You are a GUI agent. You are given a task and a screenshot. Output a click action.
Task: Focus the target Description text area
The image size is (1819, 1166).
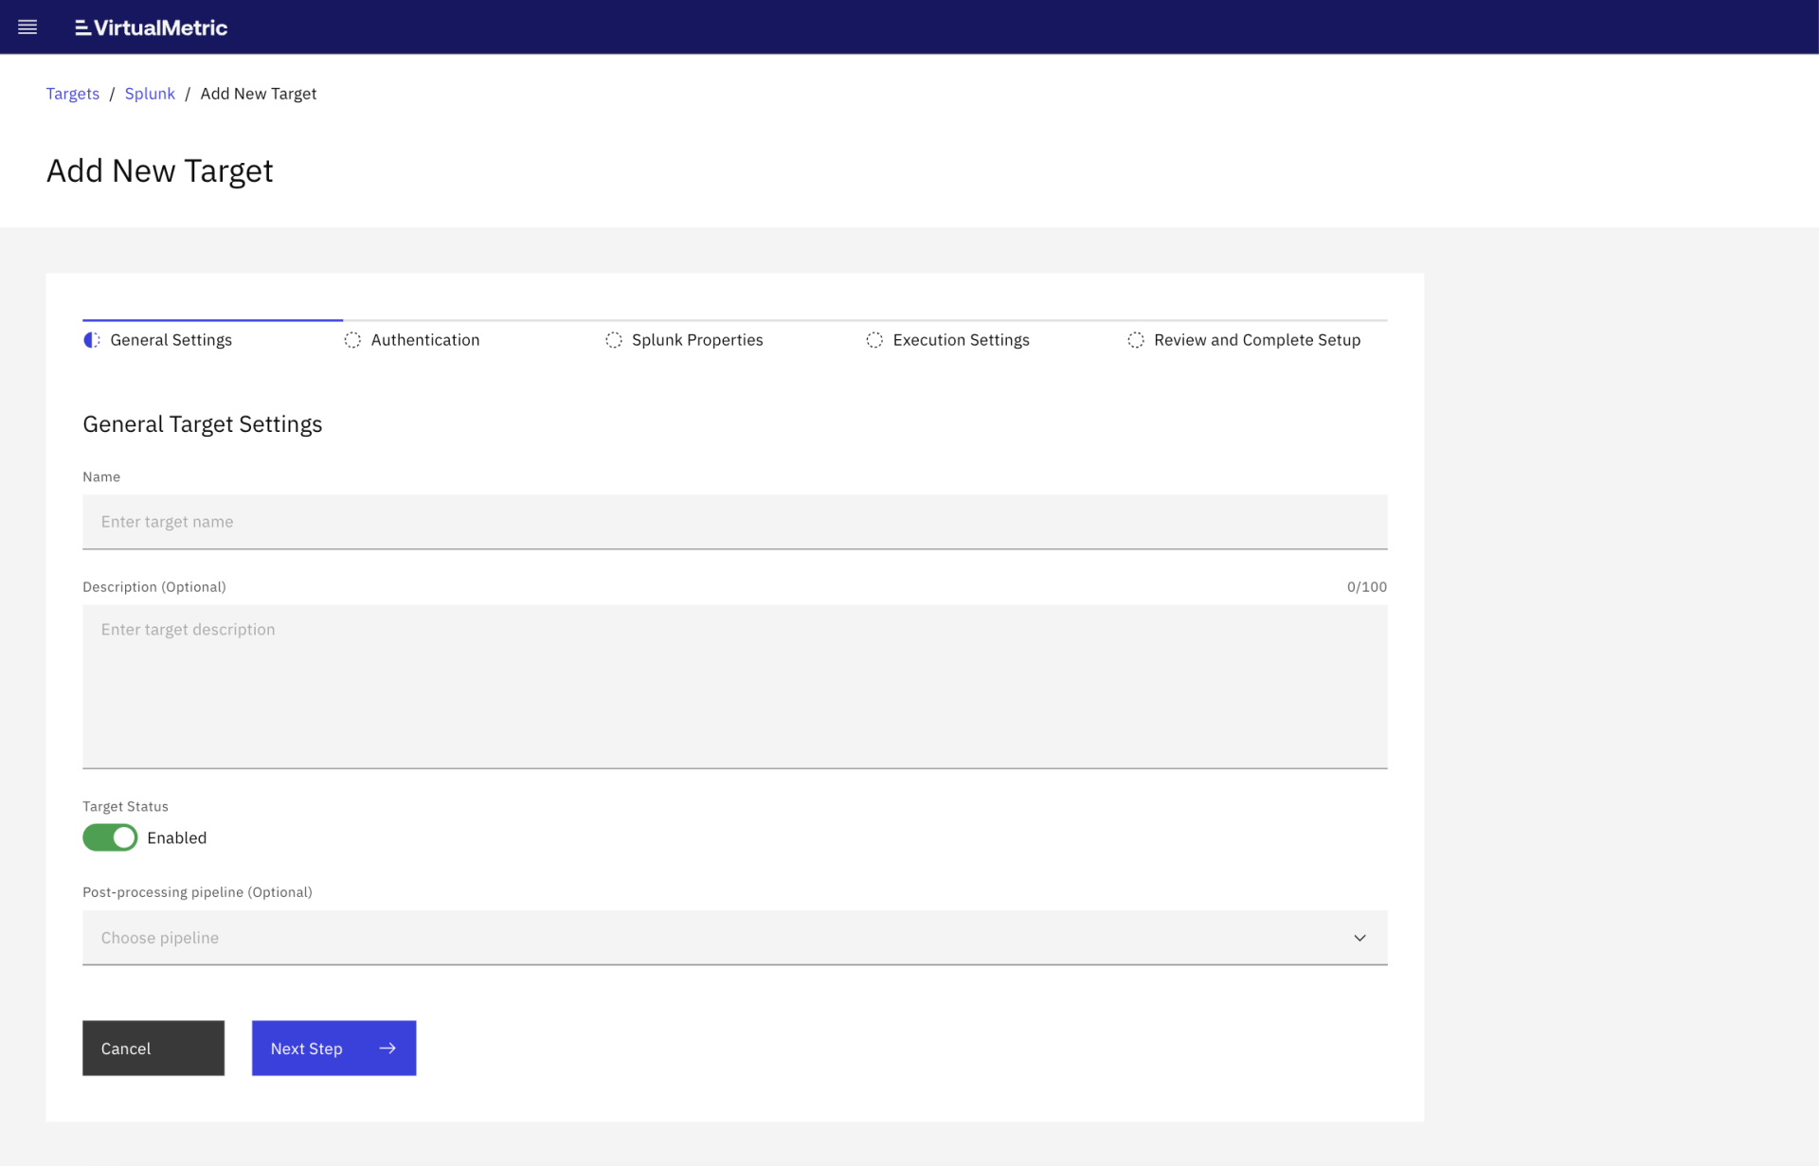[x=735, y=687]
